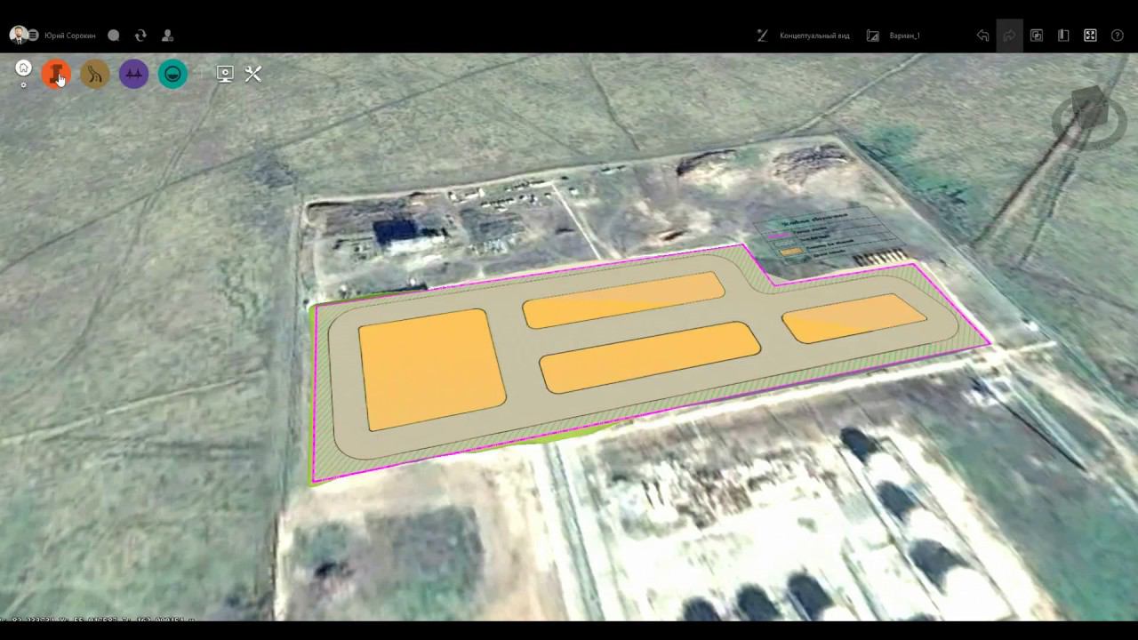Select the orange build and manage model tool

click(x=56, y=74)
